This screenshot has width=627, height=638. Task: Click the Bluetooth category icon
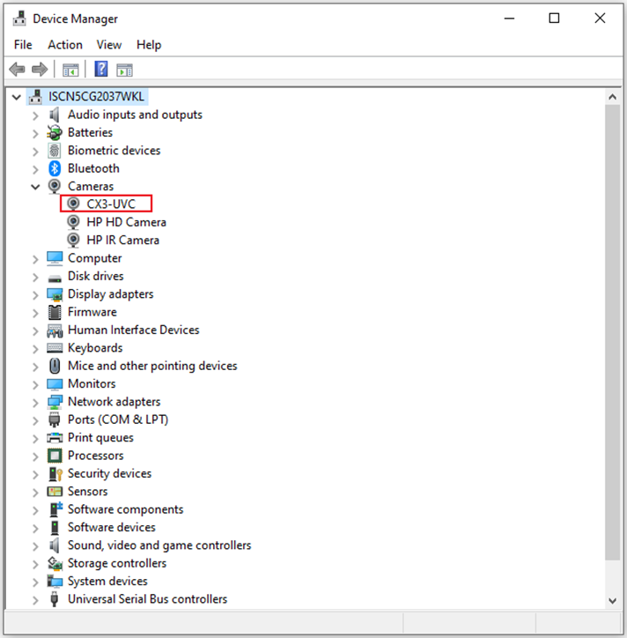click(x=55, y=168)
